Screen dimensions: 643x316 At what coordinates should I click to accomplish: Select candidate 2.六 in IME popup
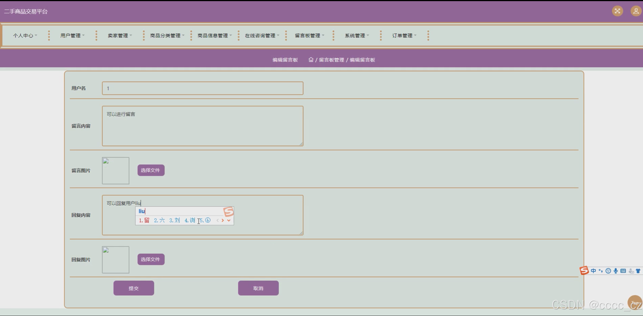click(x=159, y=220)
